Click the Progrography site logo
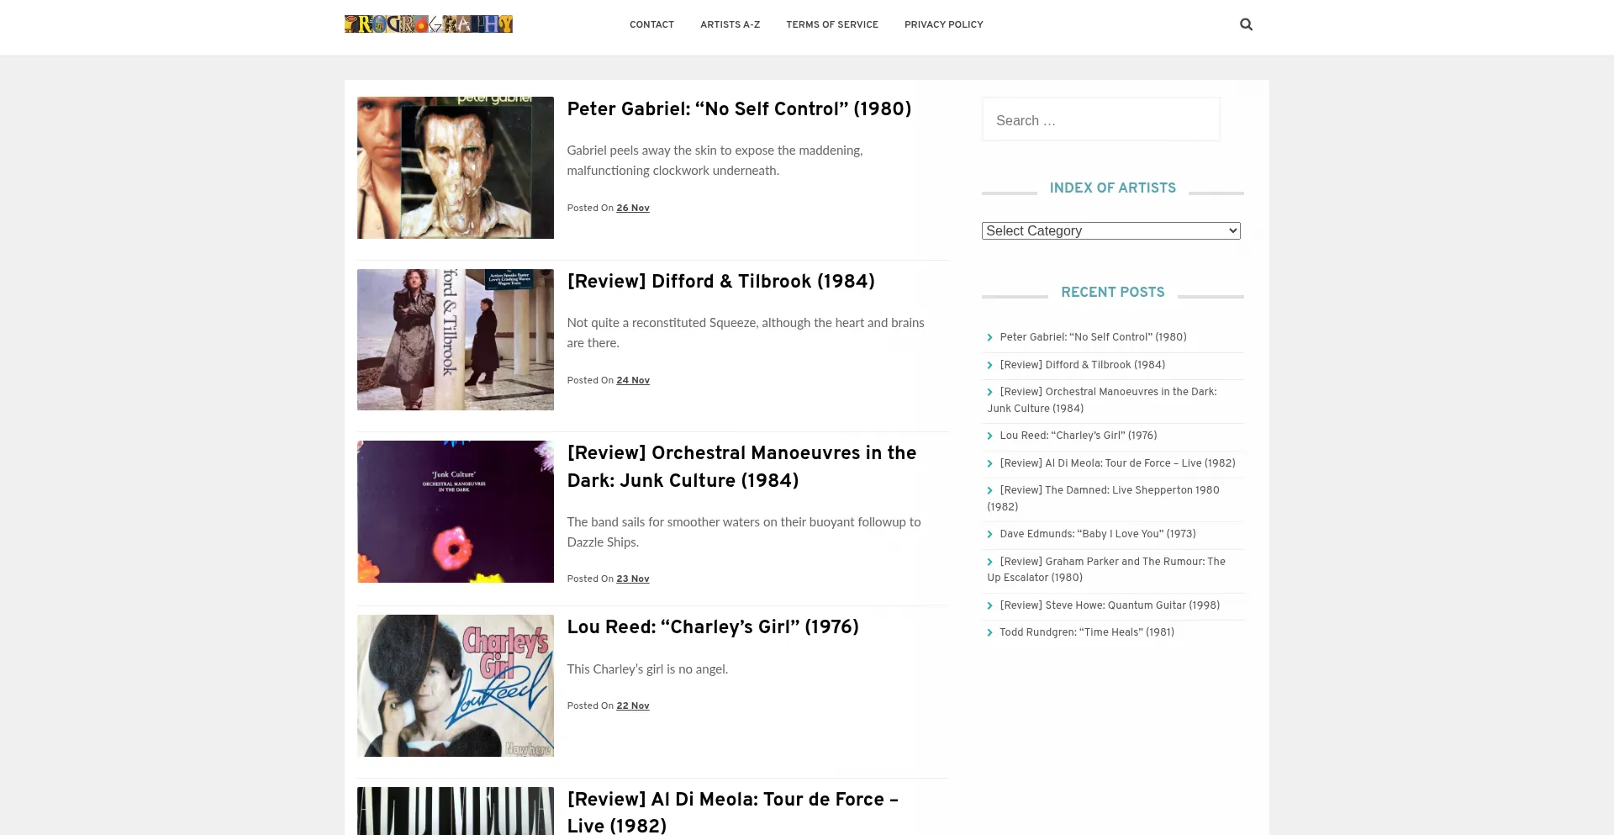1614x835 pixels. (428, 24)
